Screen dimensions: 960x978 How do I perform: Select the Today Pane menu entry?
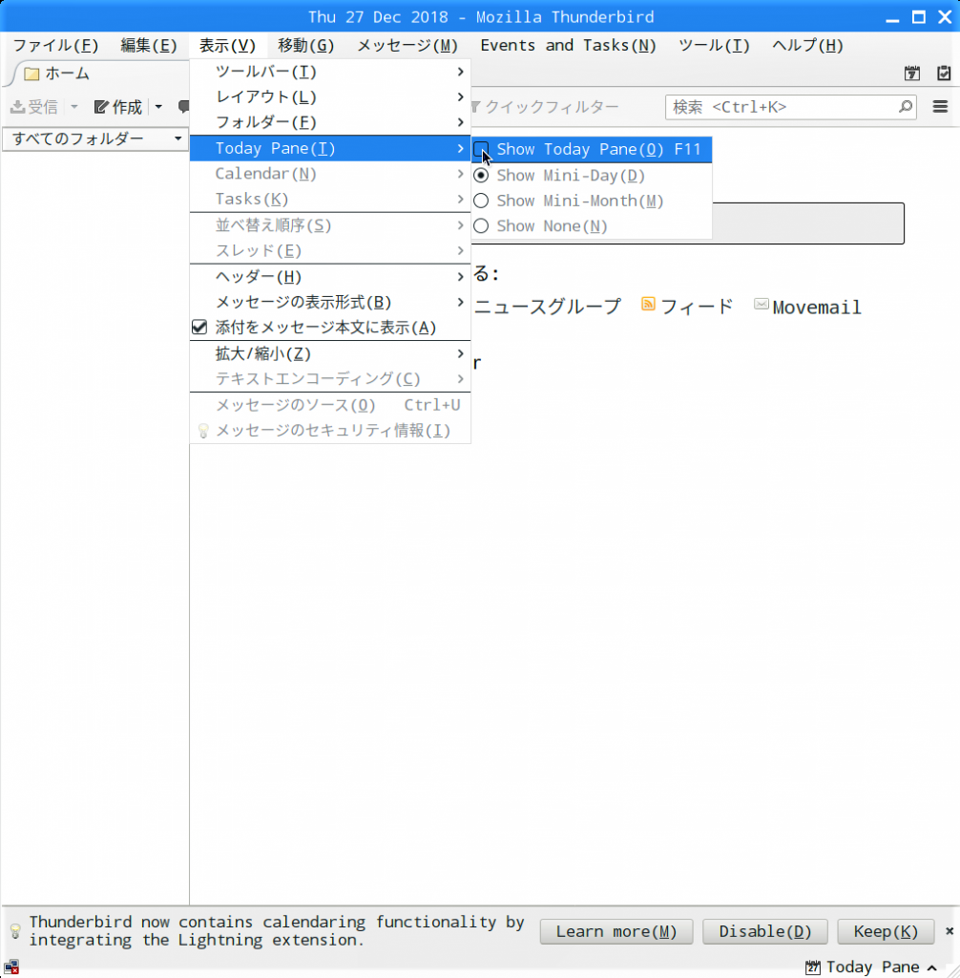[x=330, y=148]
